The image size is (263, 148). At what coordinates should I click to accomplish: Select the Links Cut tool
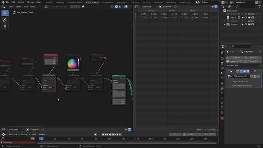pyautogui.click(x=5, y=26)
